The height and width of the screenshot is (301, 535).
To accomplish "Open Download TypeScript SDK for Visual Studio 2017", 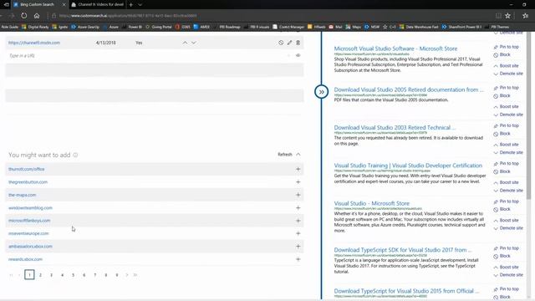I will [403, 250].
